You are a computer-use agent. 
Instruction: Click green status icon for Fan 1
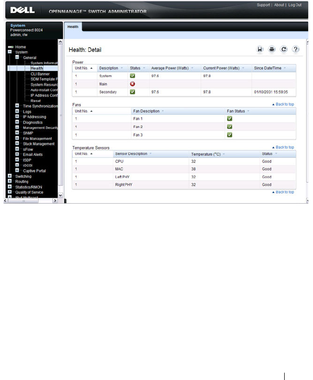click(x=230, y=119)
